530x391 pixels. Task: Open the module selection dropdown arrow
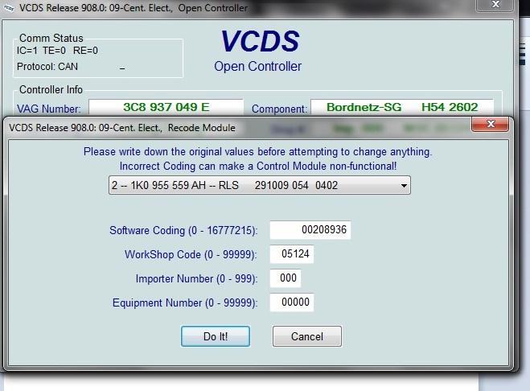[x=402, y=186]
